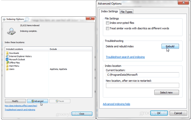The image size is (191, 120).
Task: Click the New location input field
Action: coord(142,85)
